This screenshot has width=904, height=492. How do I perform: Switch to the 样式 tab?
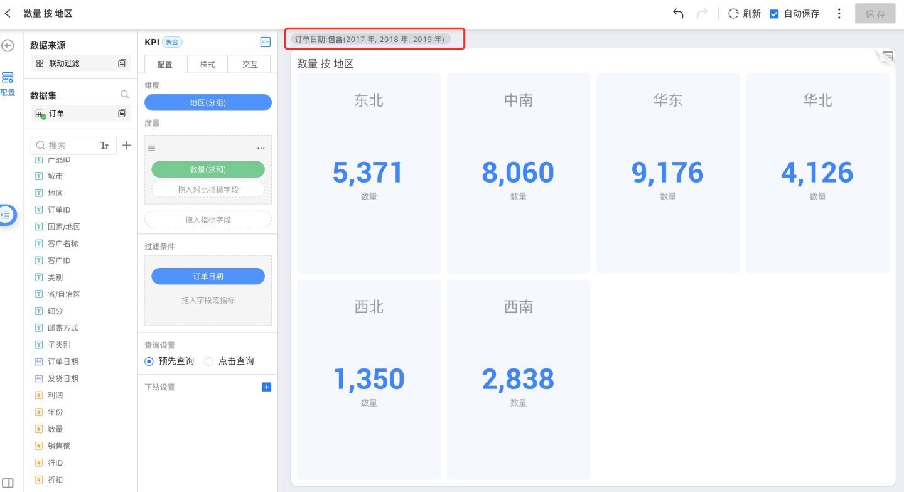pyautogui.click(x=207, y=64)
